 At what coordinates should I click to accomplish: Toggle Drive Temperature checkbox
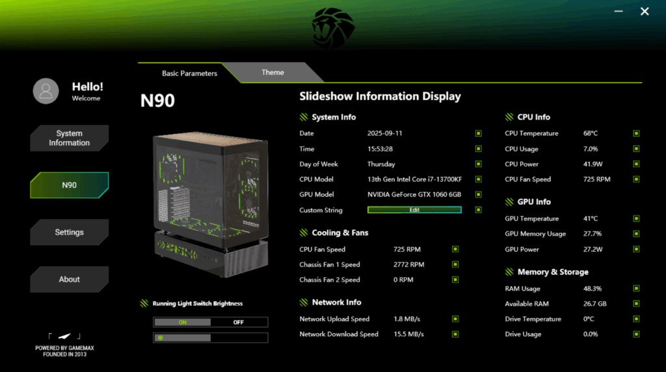[636, 319]
